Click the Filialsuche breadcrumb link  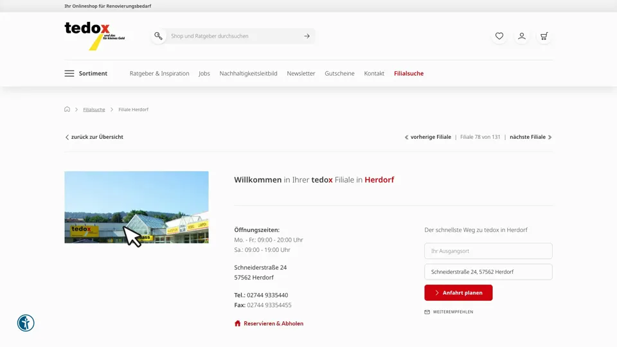pos(94,110)
